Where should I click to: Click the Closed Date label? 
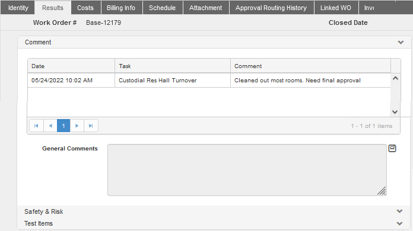point(348,23)
